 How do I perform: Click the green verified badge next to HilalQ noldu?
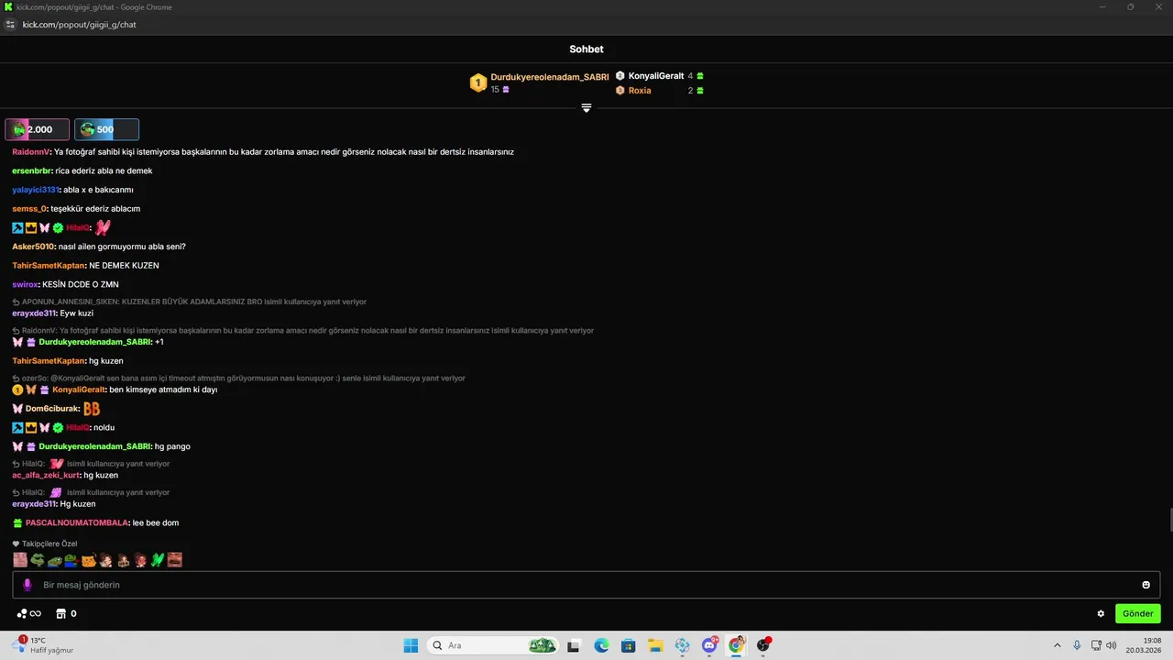tap(58, 427)
